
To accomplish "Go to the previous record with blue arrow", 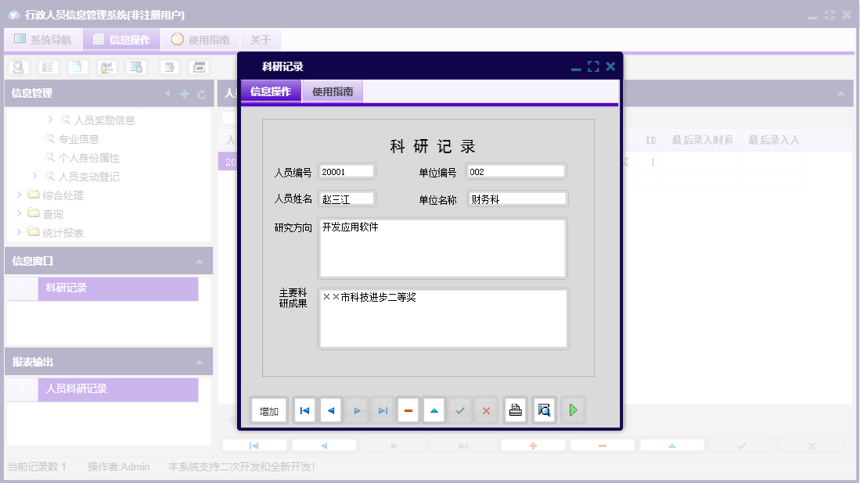I will point(330,410).
